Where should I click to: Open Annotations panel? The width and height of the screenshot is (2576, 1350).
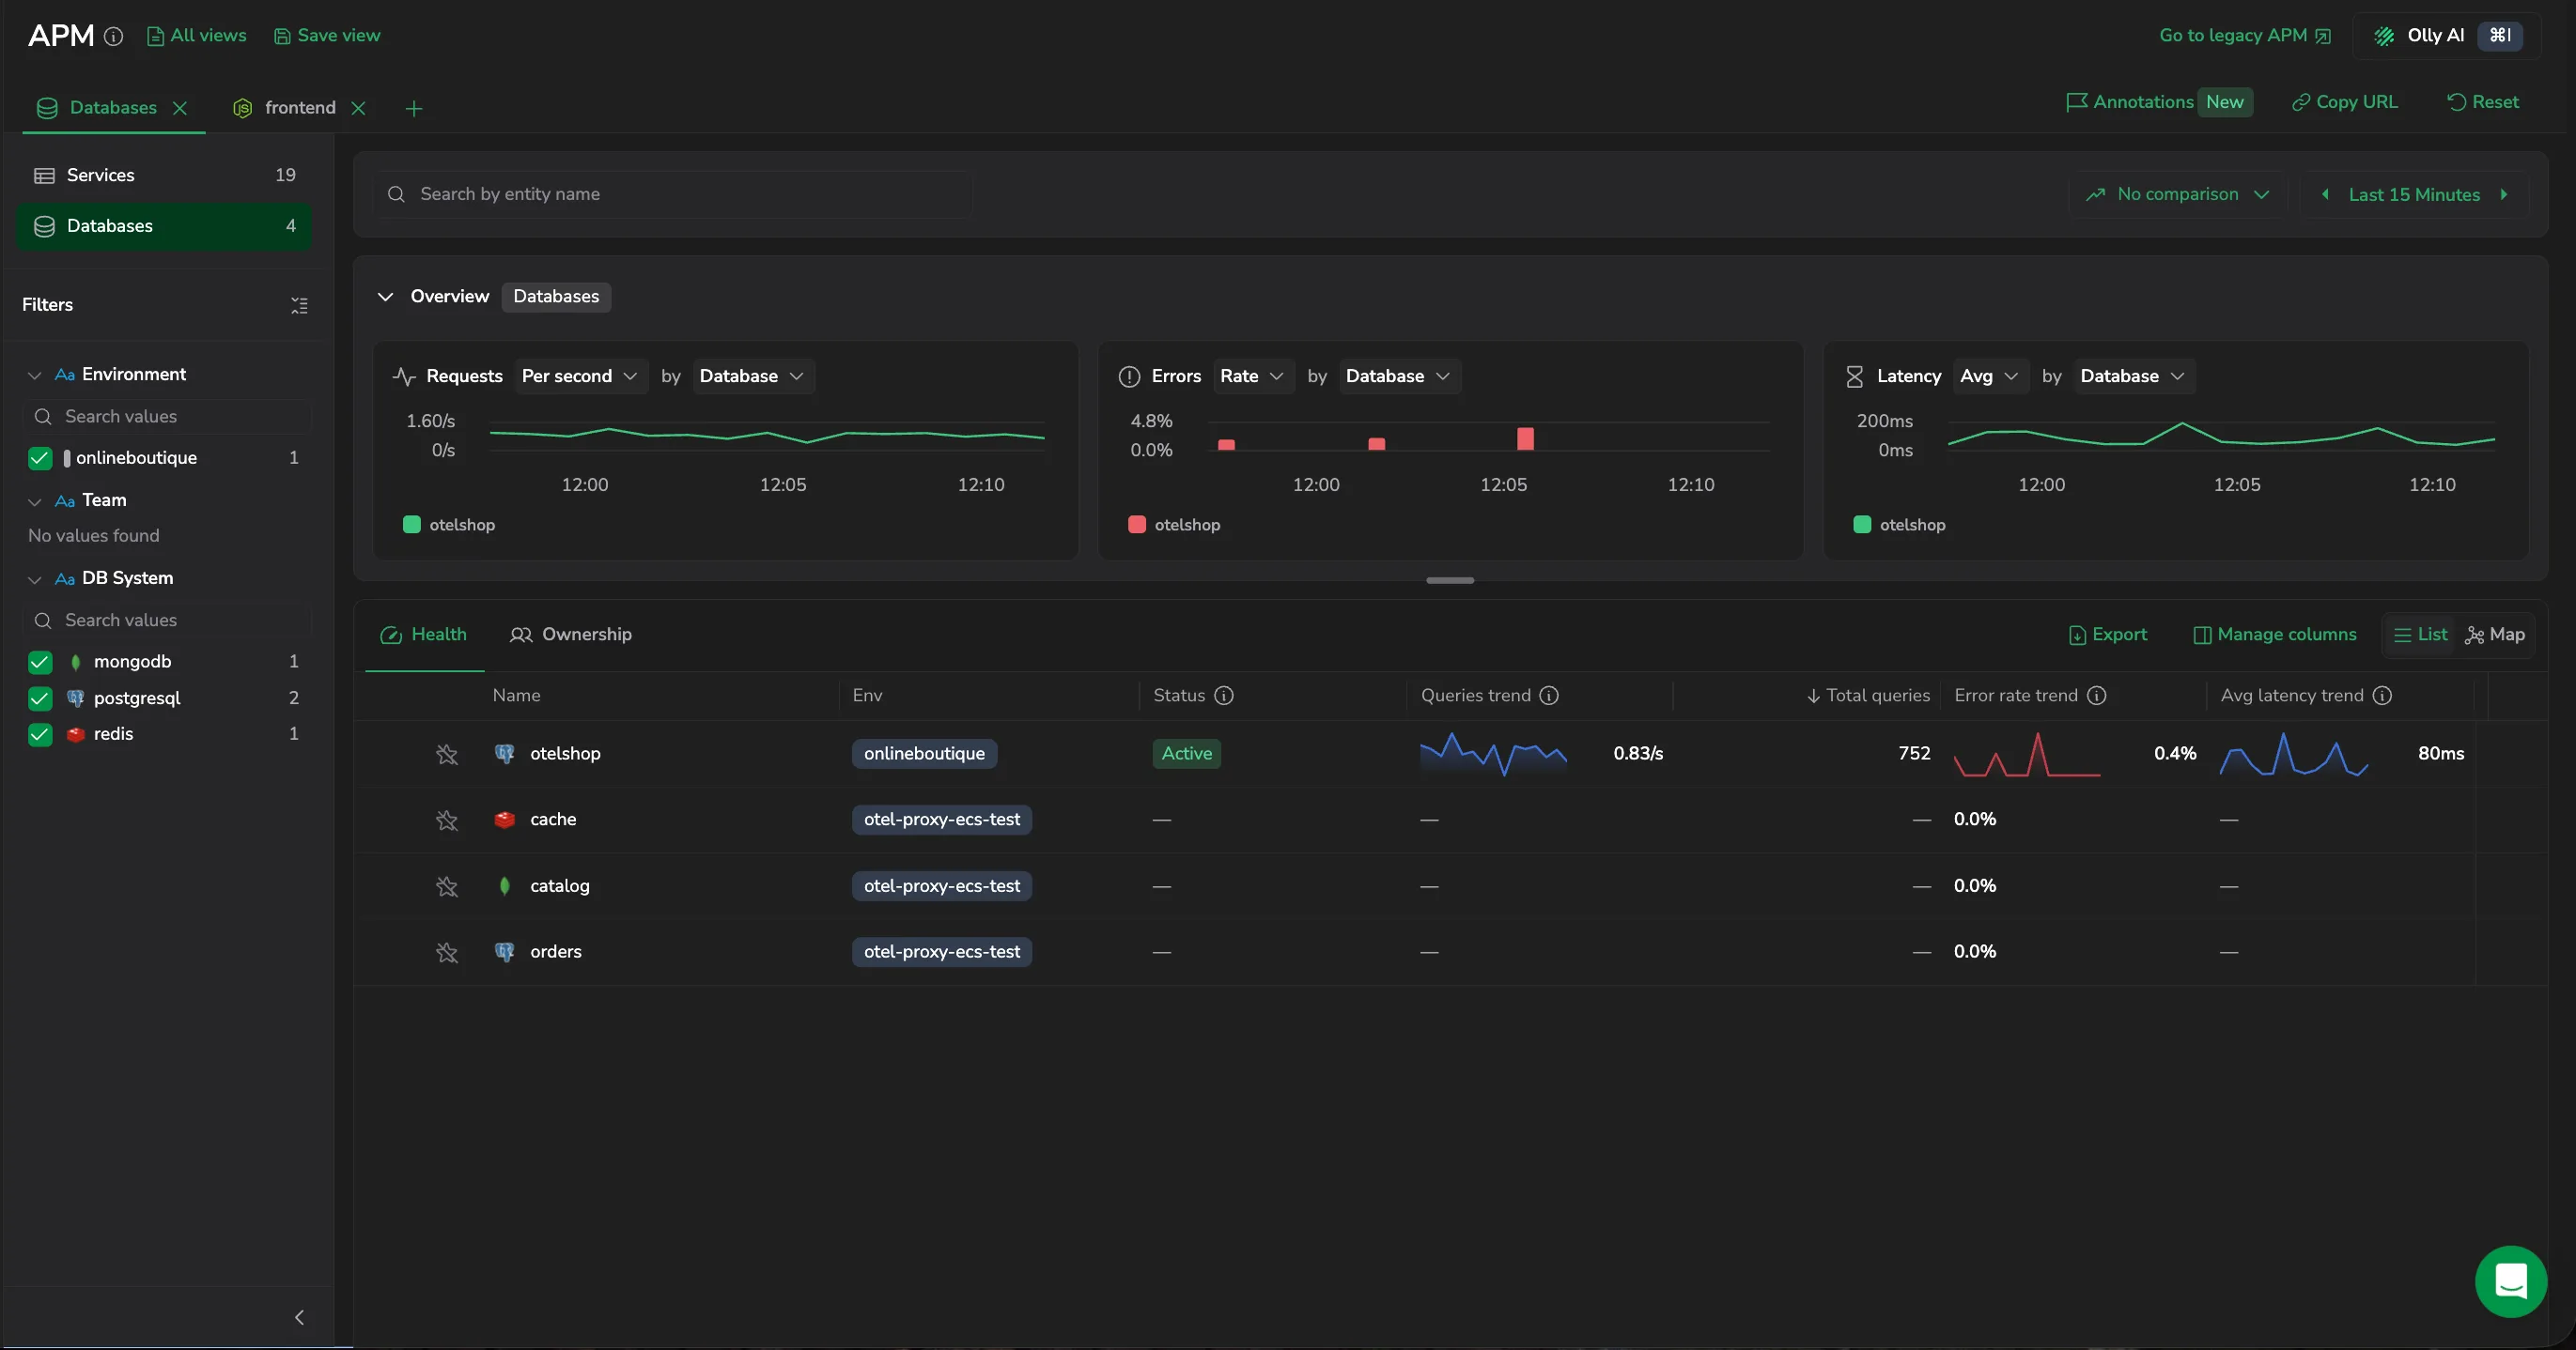pos(2159,102)
